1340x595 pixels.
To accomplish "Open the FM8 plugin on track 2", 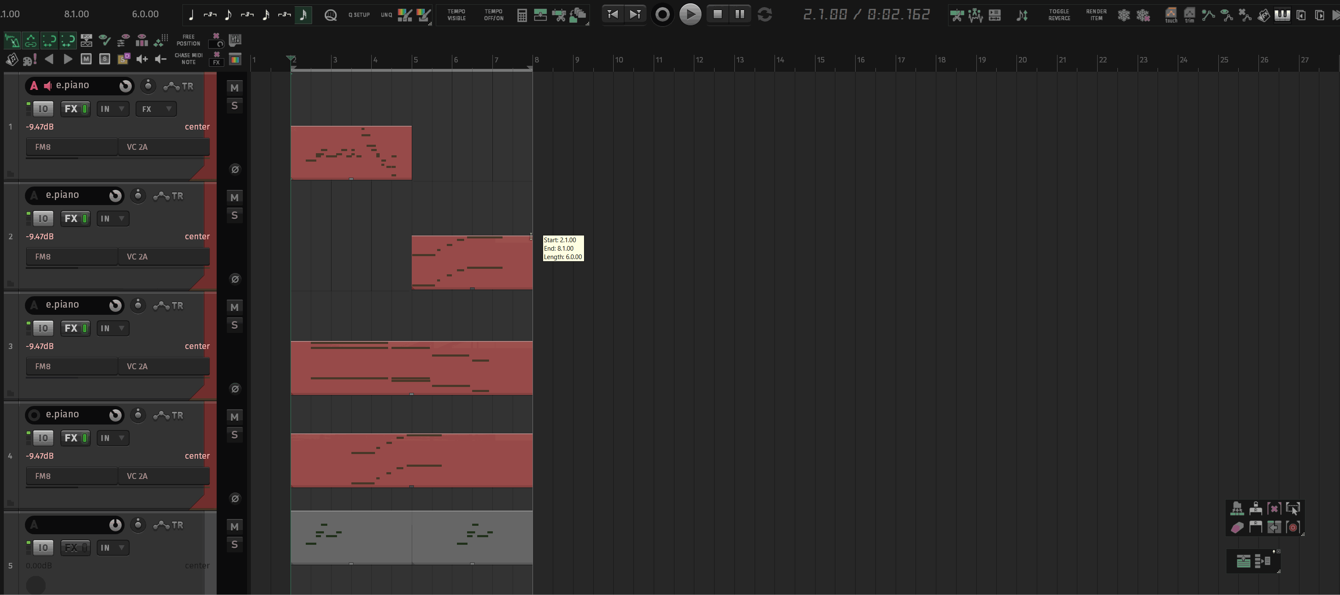I will [71, 257].
